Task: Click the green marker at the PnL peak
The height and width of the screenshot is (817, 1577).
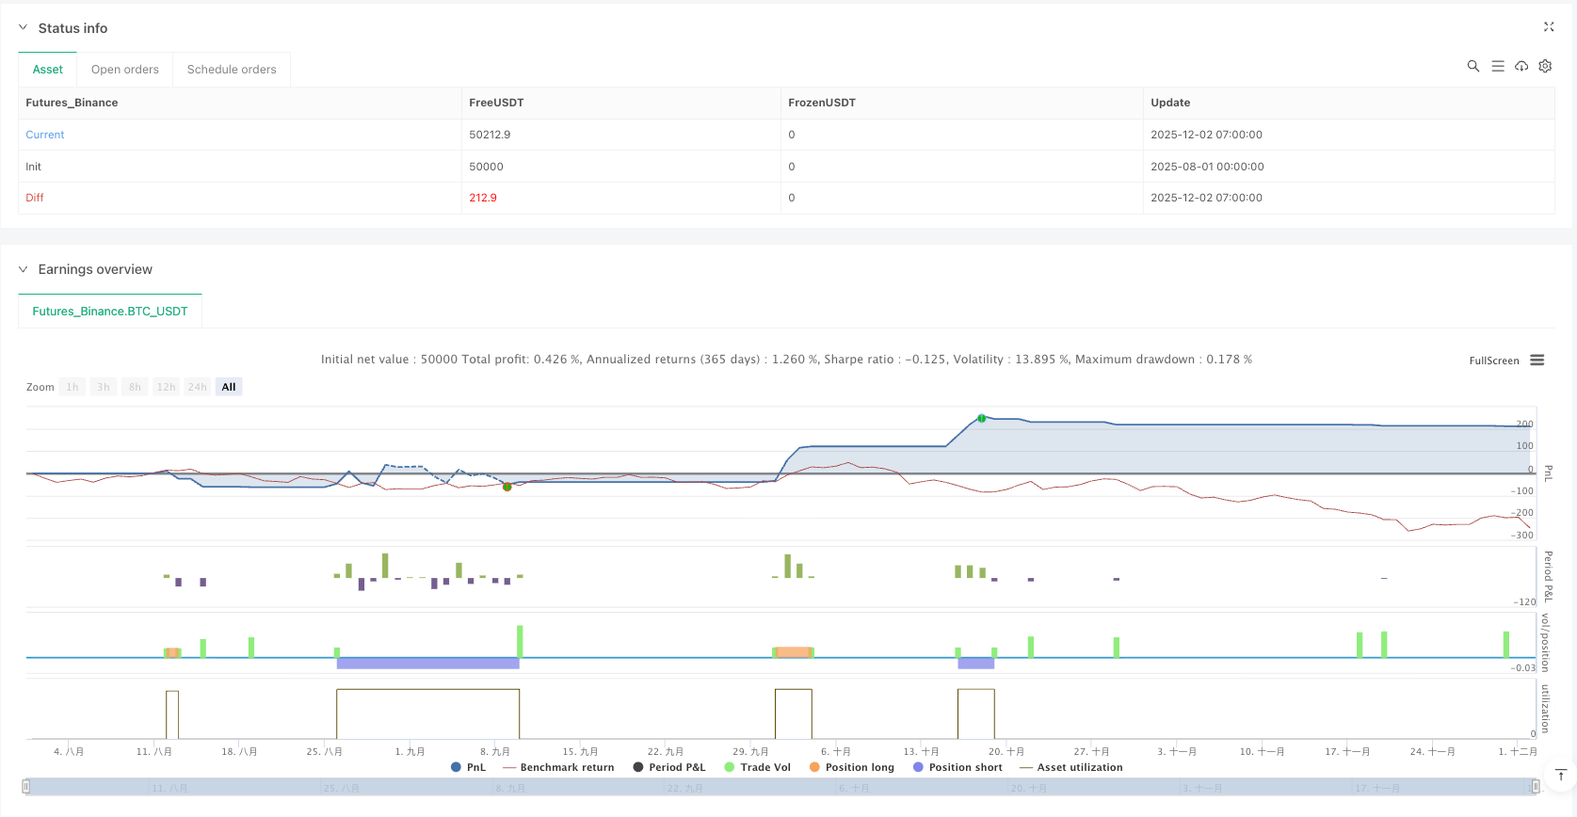Action: pos(981,418)
